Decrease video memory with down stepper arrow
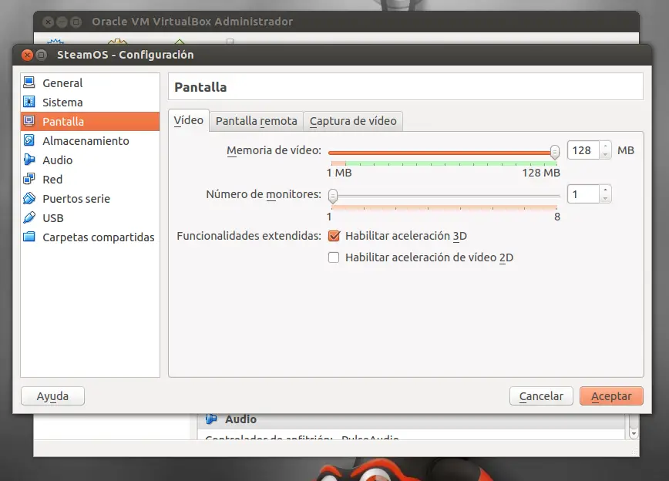This screenshot has height=481, width=669. [605, 155]
